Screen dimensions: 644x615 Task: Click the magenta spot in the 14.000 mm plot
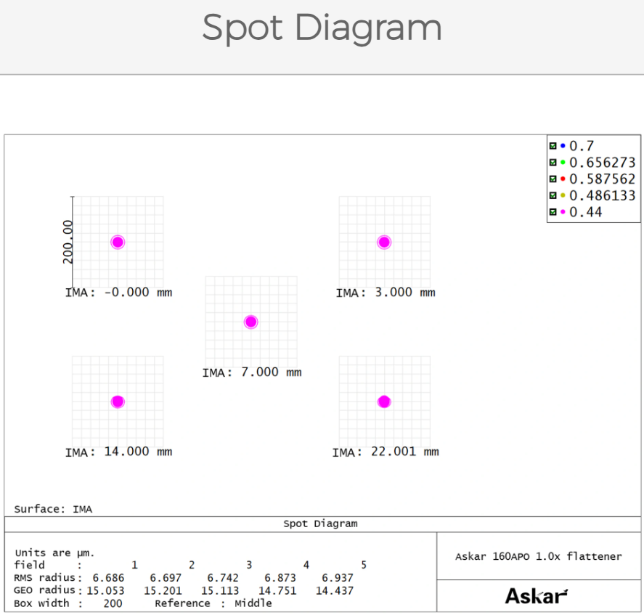pos(118,402)
